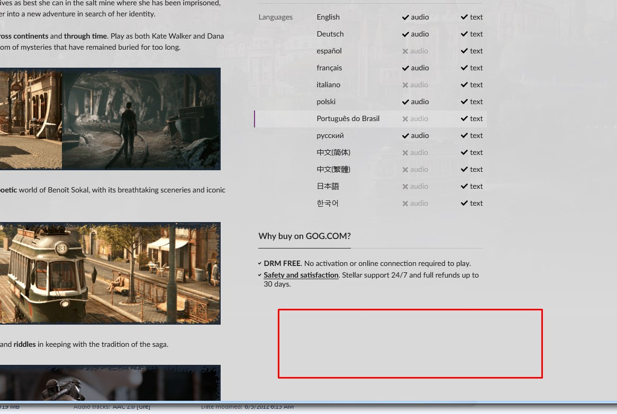Click the bullet chevron beside DRM FREE

[x=260, y=264]
